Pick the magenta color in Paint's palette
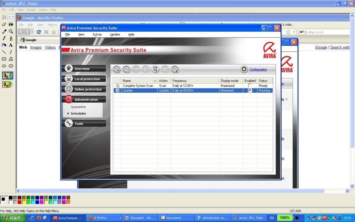355x222 pixels. [42, 202]
